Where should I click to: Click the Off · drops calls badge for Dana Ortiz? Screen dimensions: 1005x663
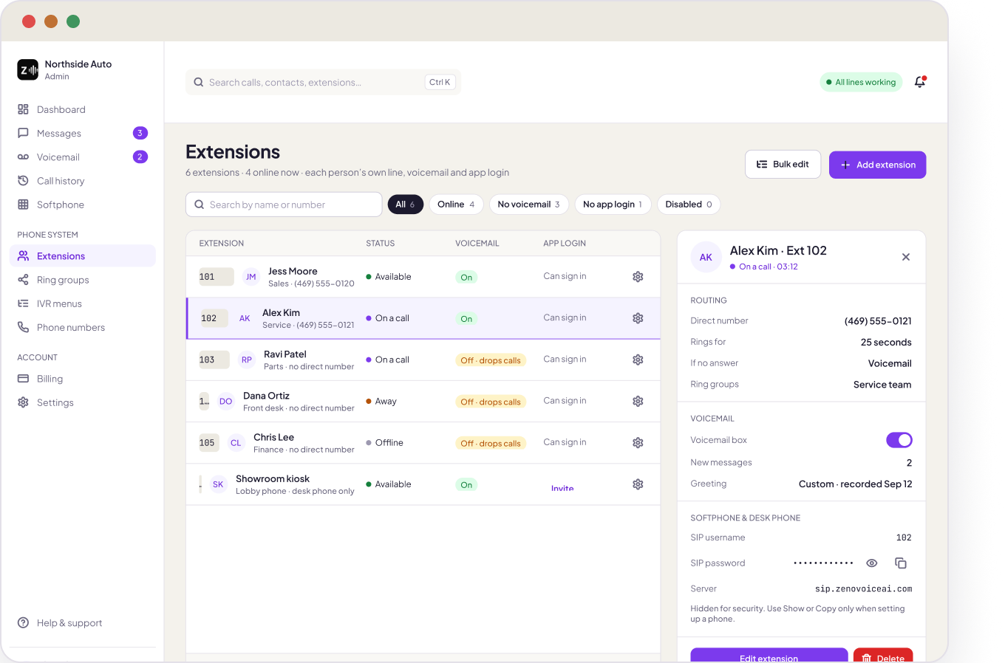(491, 402)
